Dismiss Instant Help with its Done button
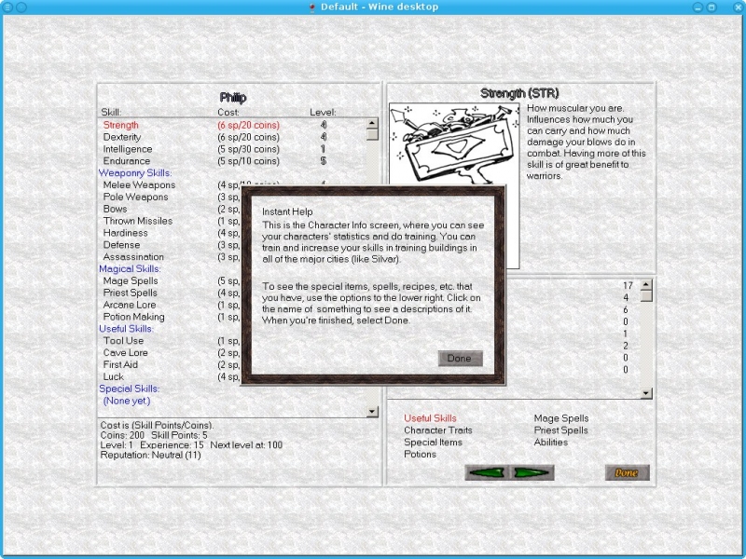Screen dimensions: 746x559 click(459, 359)
